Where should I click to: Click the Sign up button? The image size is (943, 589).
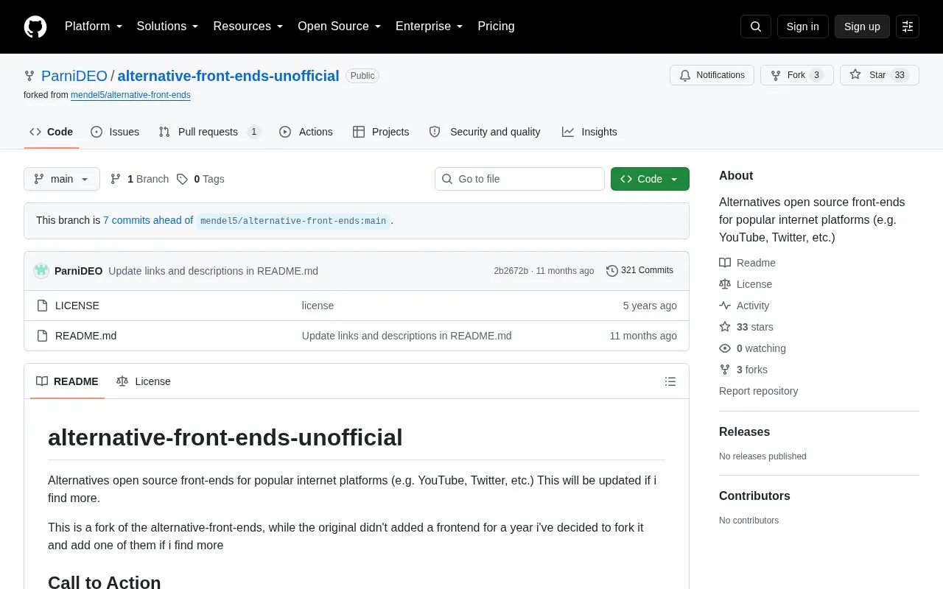tap(862, 27)
